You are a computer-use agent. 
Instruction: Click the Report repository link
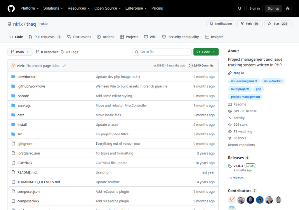pyautogui.click(x=241, y=145)
